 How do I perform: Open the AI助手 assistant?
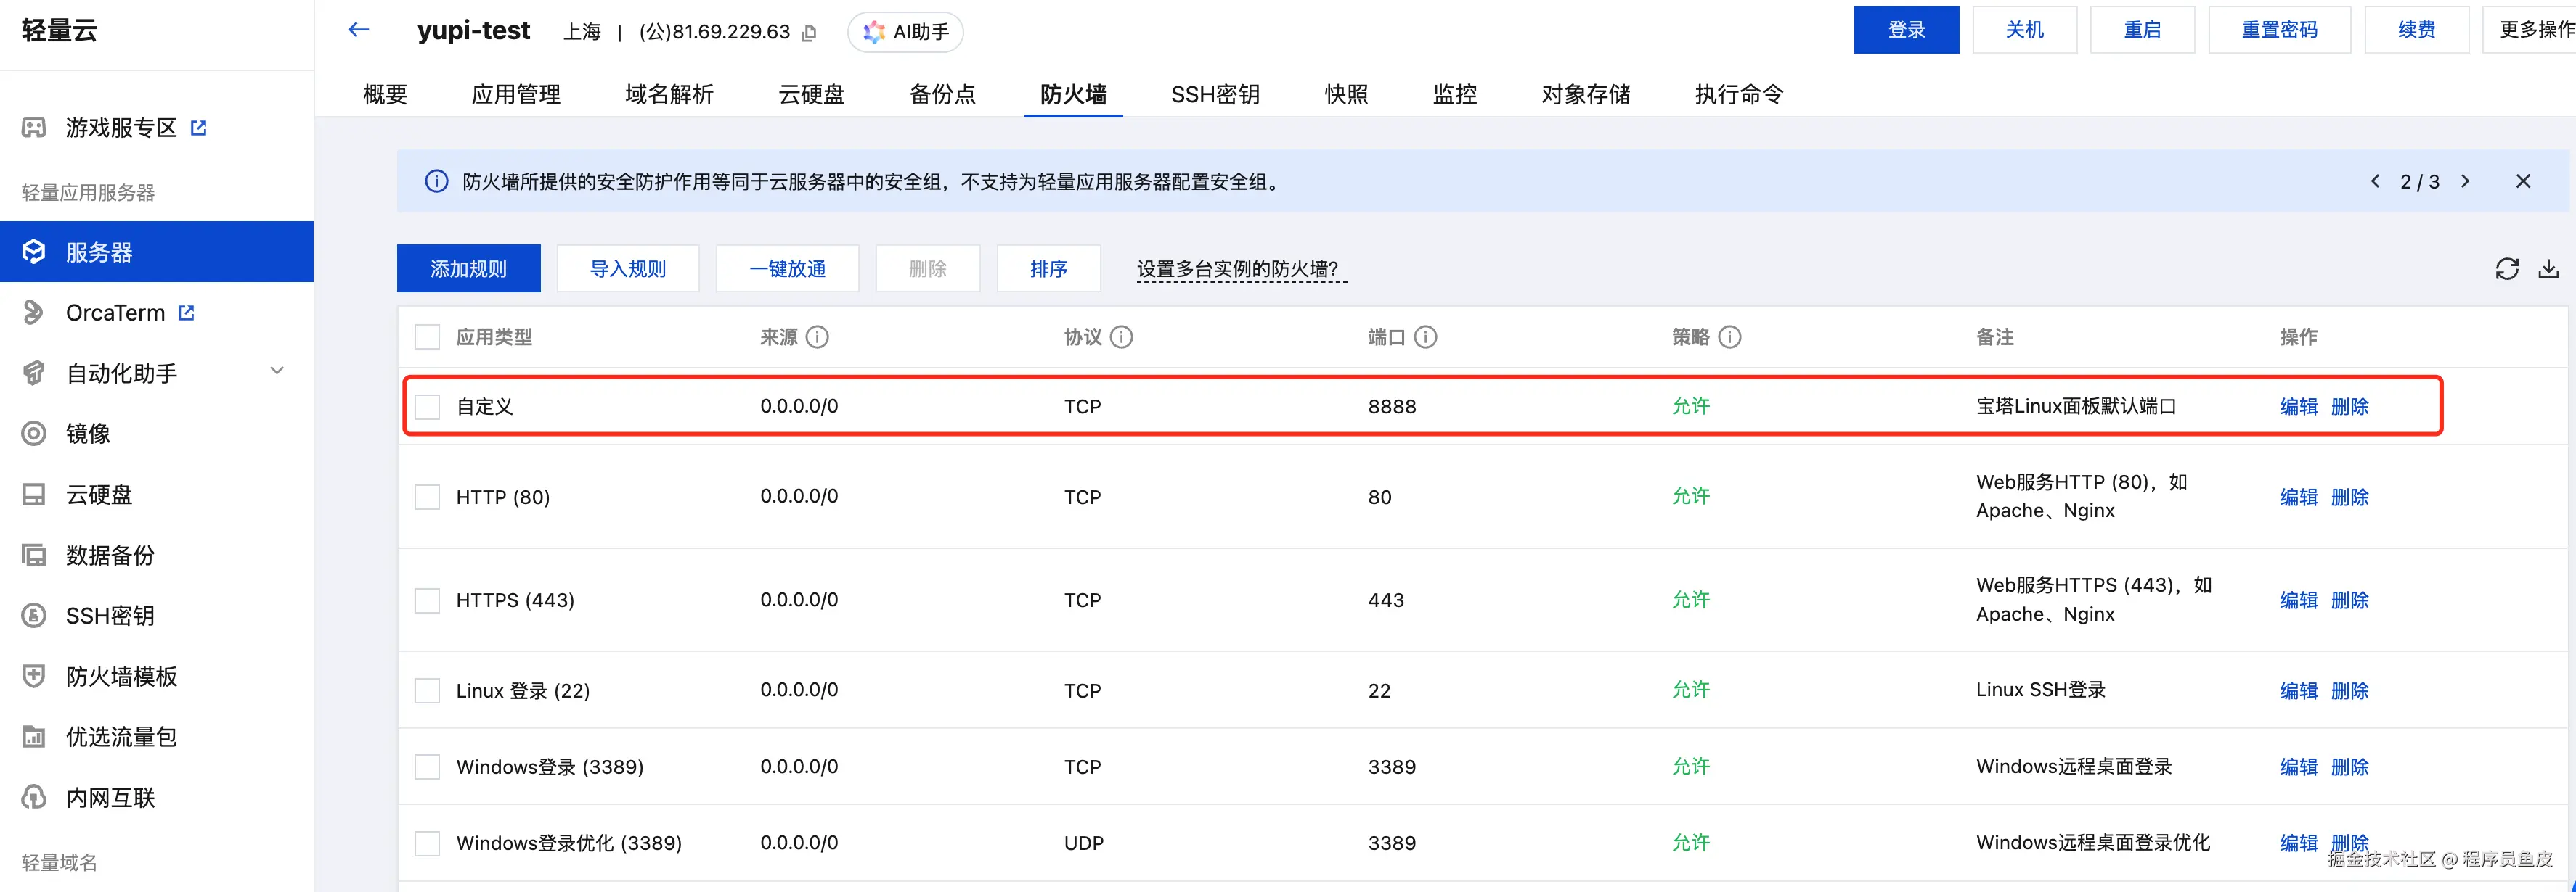pos(905,32)
